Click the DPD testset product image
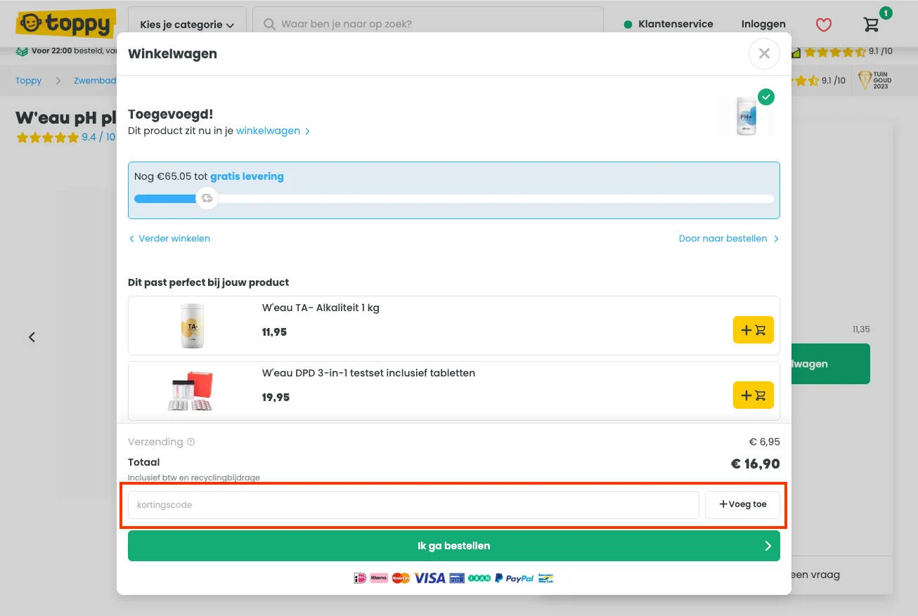The height and width of the screenshot is (616, 918). [x=190, y=391]
